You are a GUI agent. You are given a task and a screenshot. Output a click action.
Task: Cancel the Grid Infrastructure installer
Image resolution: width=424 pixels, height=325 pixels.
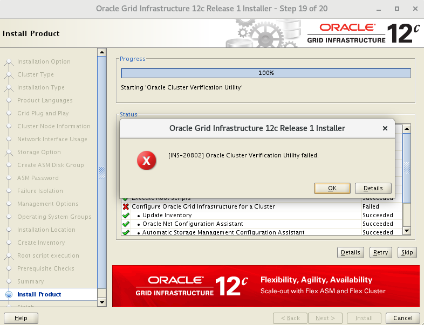click(403, 318)
